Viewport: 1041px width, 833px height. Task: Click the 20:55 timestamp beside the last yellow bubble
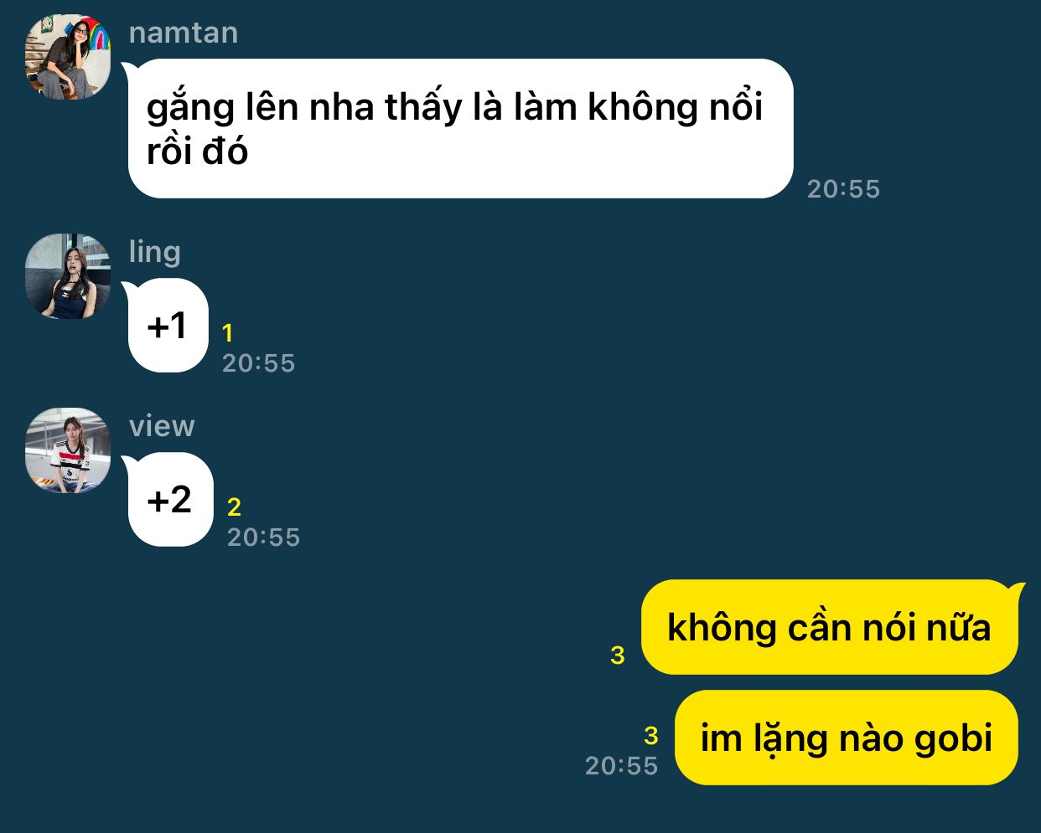pos(621,766)
